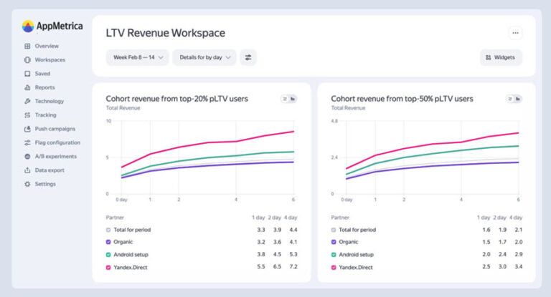The width and height of the screenshot is (551, 297).
Task: Open the Week Feb 8 — 14 dropdown
Action: click(137, 57)
